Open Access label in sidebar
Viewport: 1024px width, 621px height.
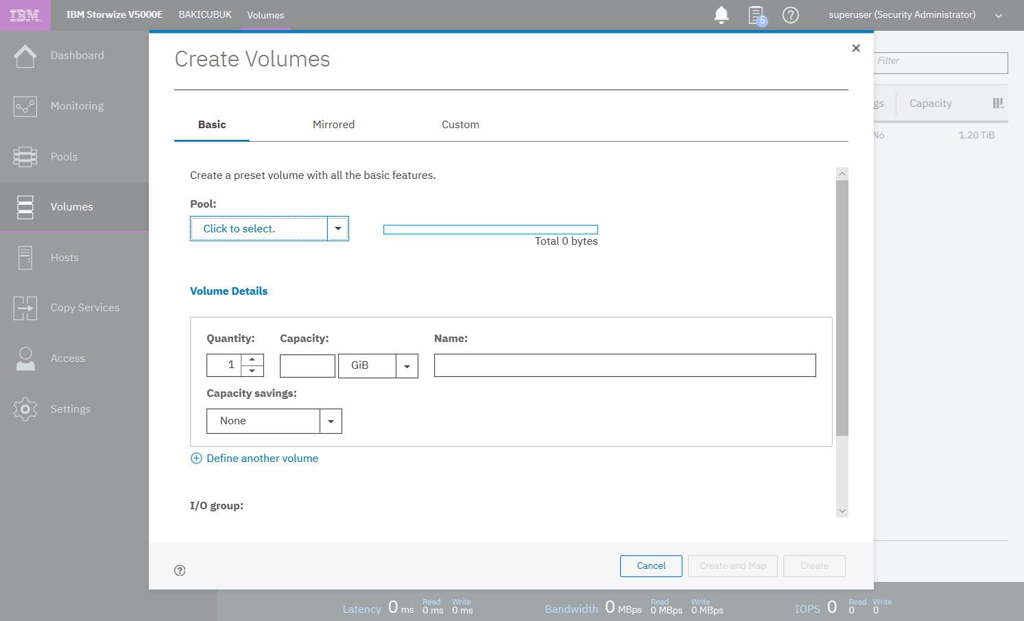pos(68,358)
